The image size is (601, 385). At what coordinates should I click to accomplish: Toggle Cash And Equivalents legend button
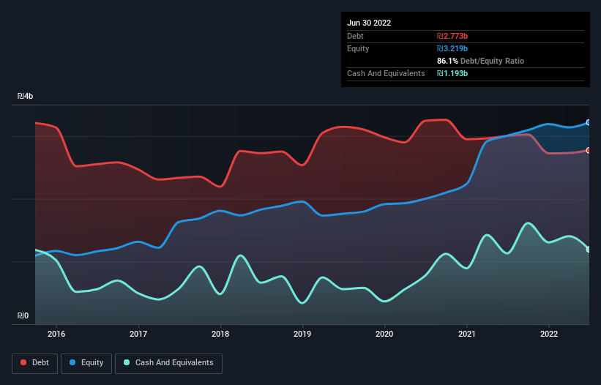[x=168, y=363]
